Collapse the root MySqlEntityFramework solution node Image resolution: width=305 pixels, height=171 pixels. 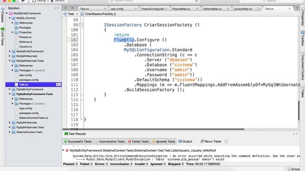pos(7,13)
